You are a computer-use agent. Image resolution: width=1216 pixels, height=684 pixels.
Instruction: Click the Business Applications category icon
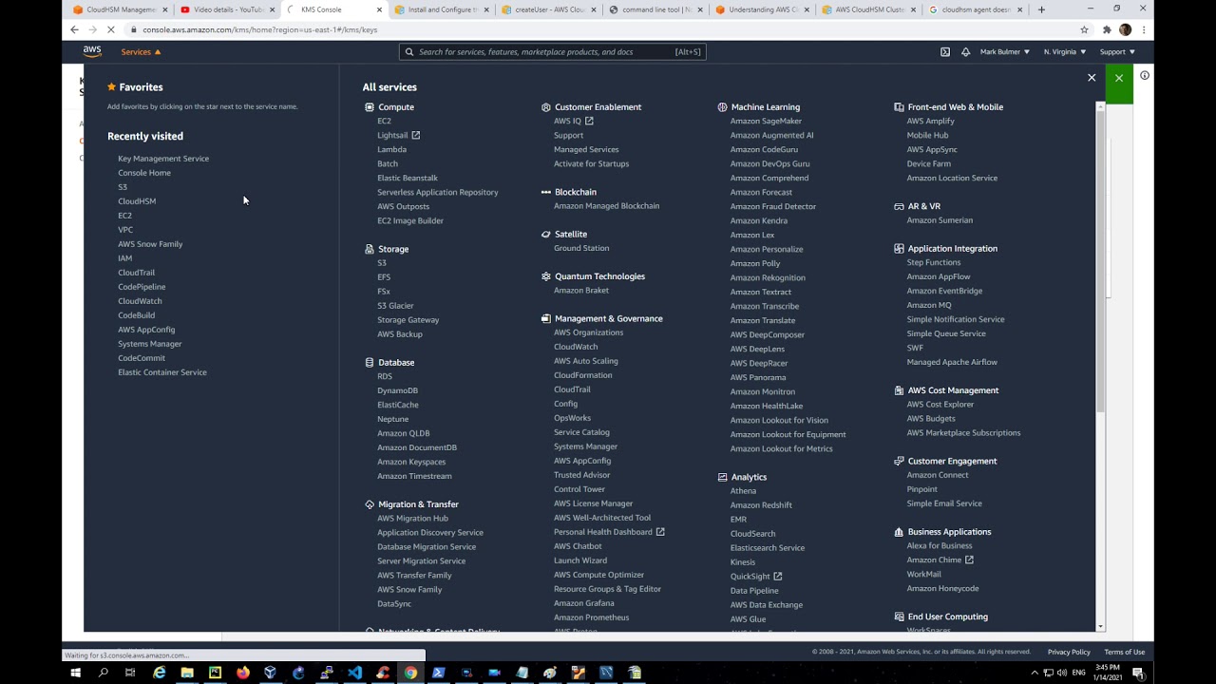click(x=899, y=532)
